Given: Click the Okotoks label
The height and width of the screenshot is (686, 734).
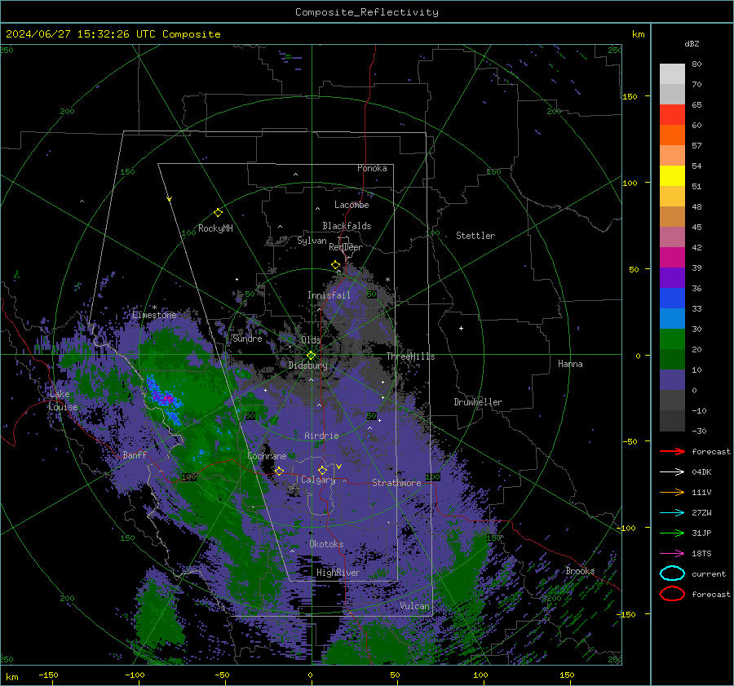Looking at the screenshot, I should click(x=327, y=544).
